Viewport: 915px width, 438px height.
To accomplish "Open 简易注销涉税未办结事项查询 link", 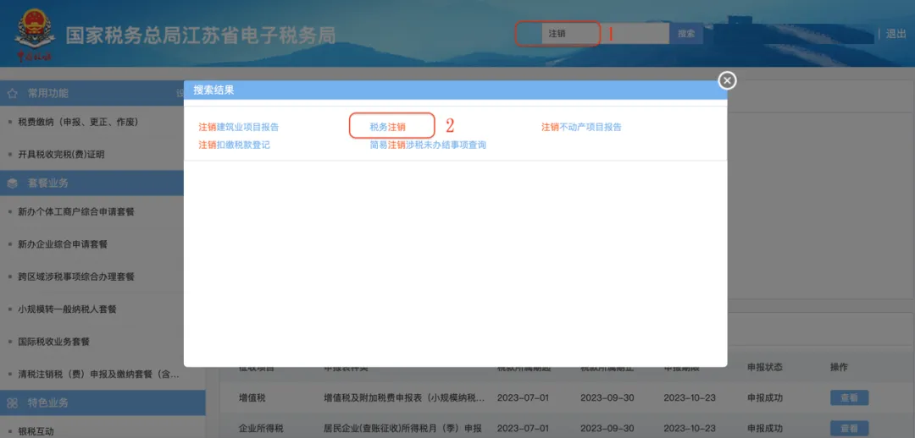I will point(428,145).
